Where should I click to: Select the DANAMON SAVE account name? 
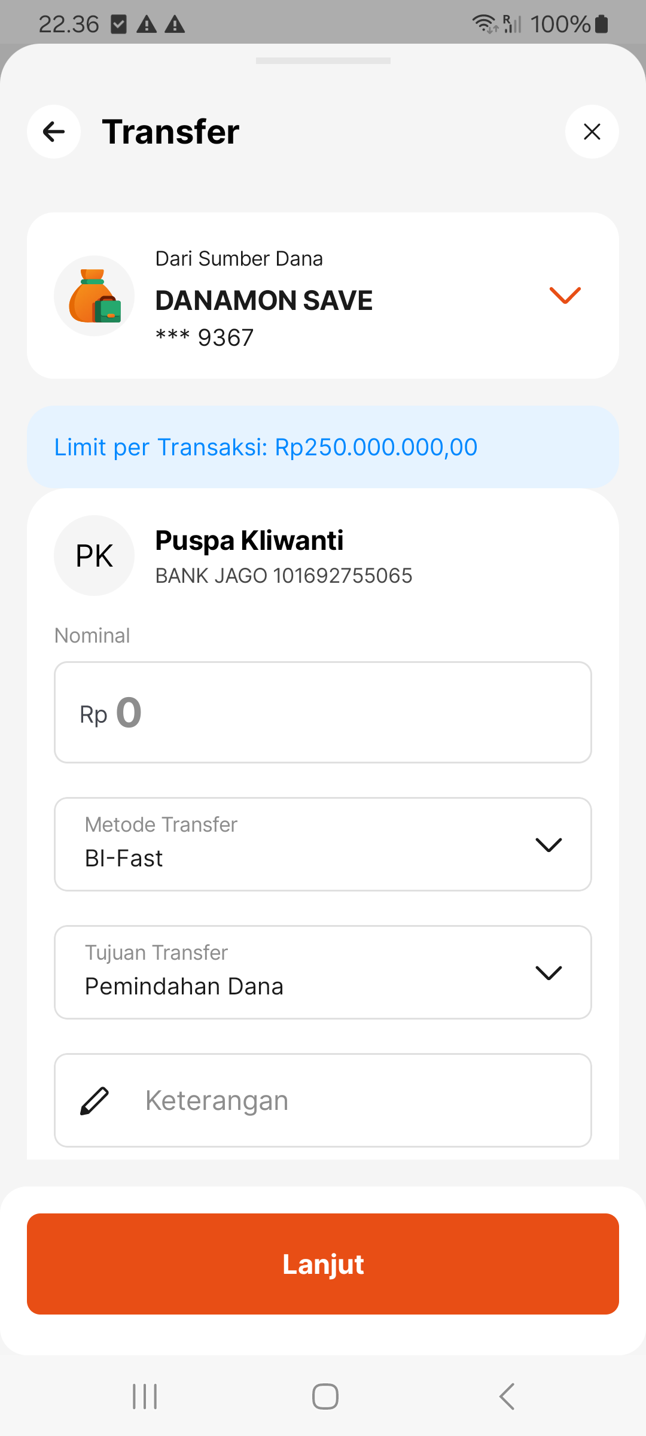[x=264, y=300]
